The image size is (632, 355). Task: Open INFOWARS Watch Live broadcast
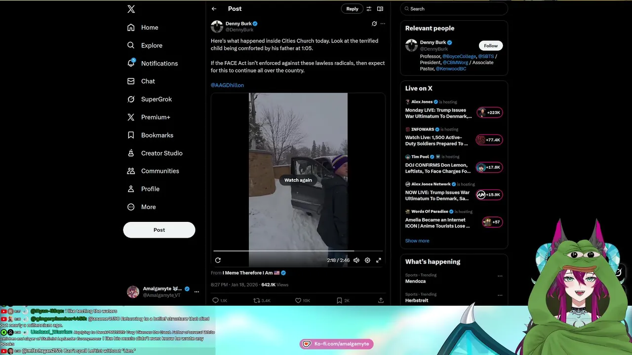tap(436, 141)
